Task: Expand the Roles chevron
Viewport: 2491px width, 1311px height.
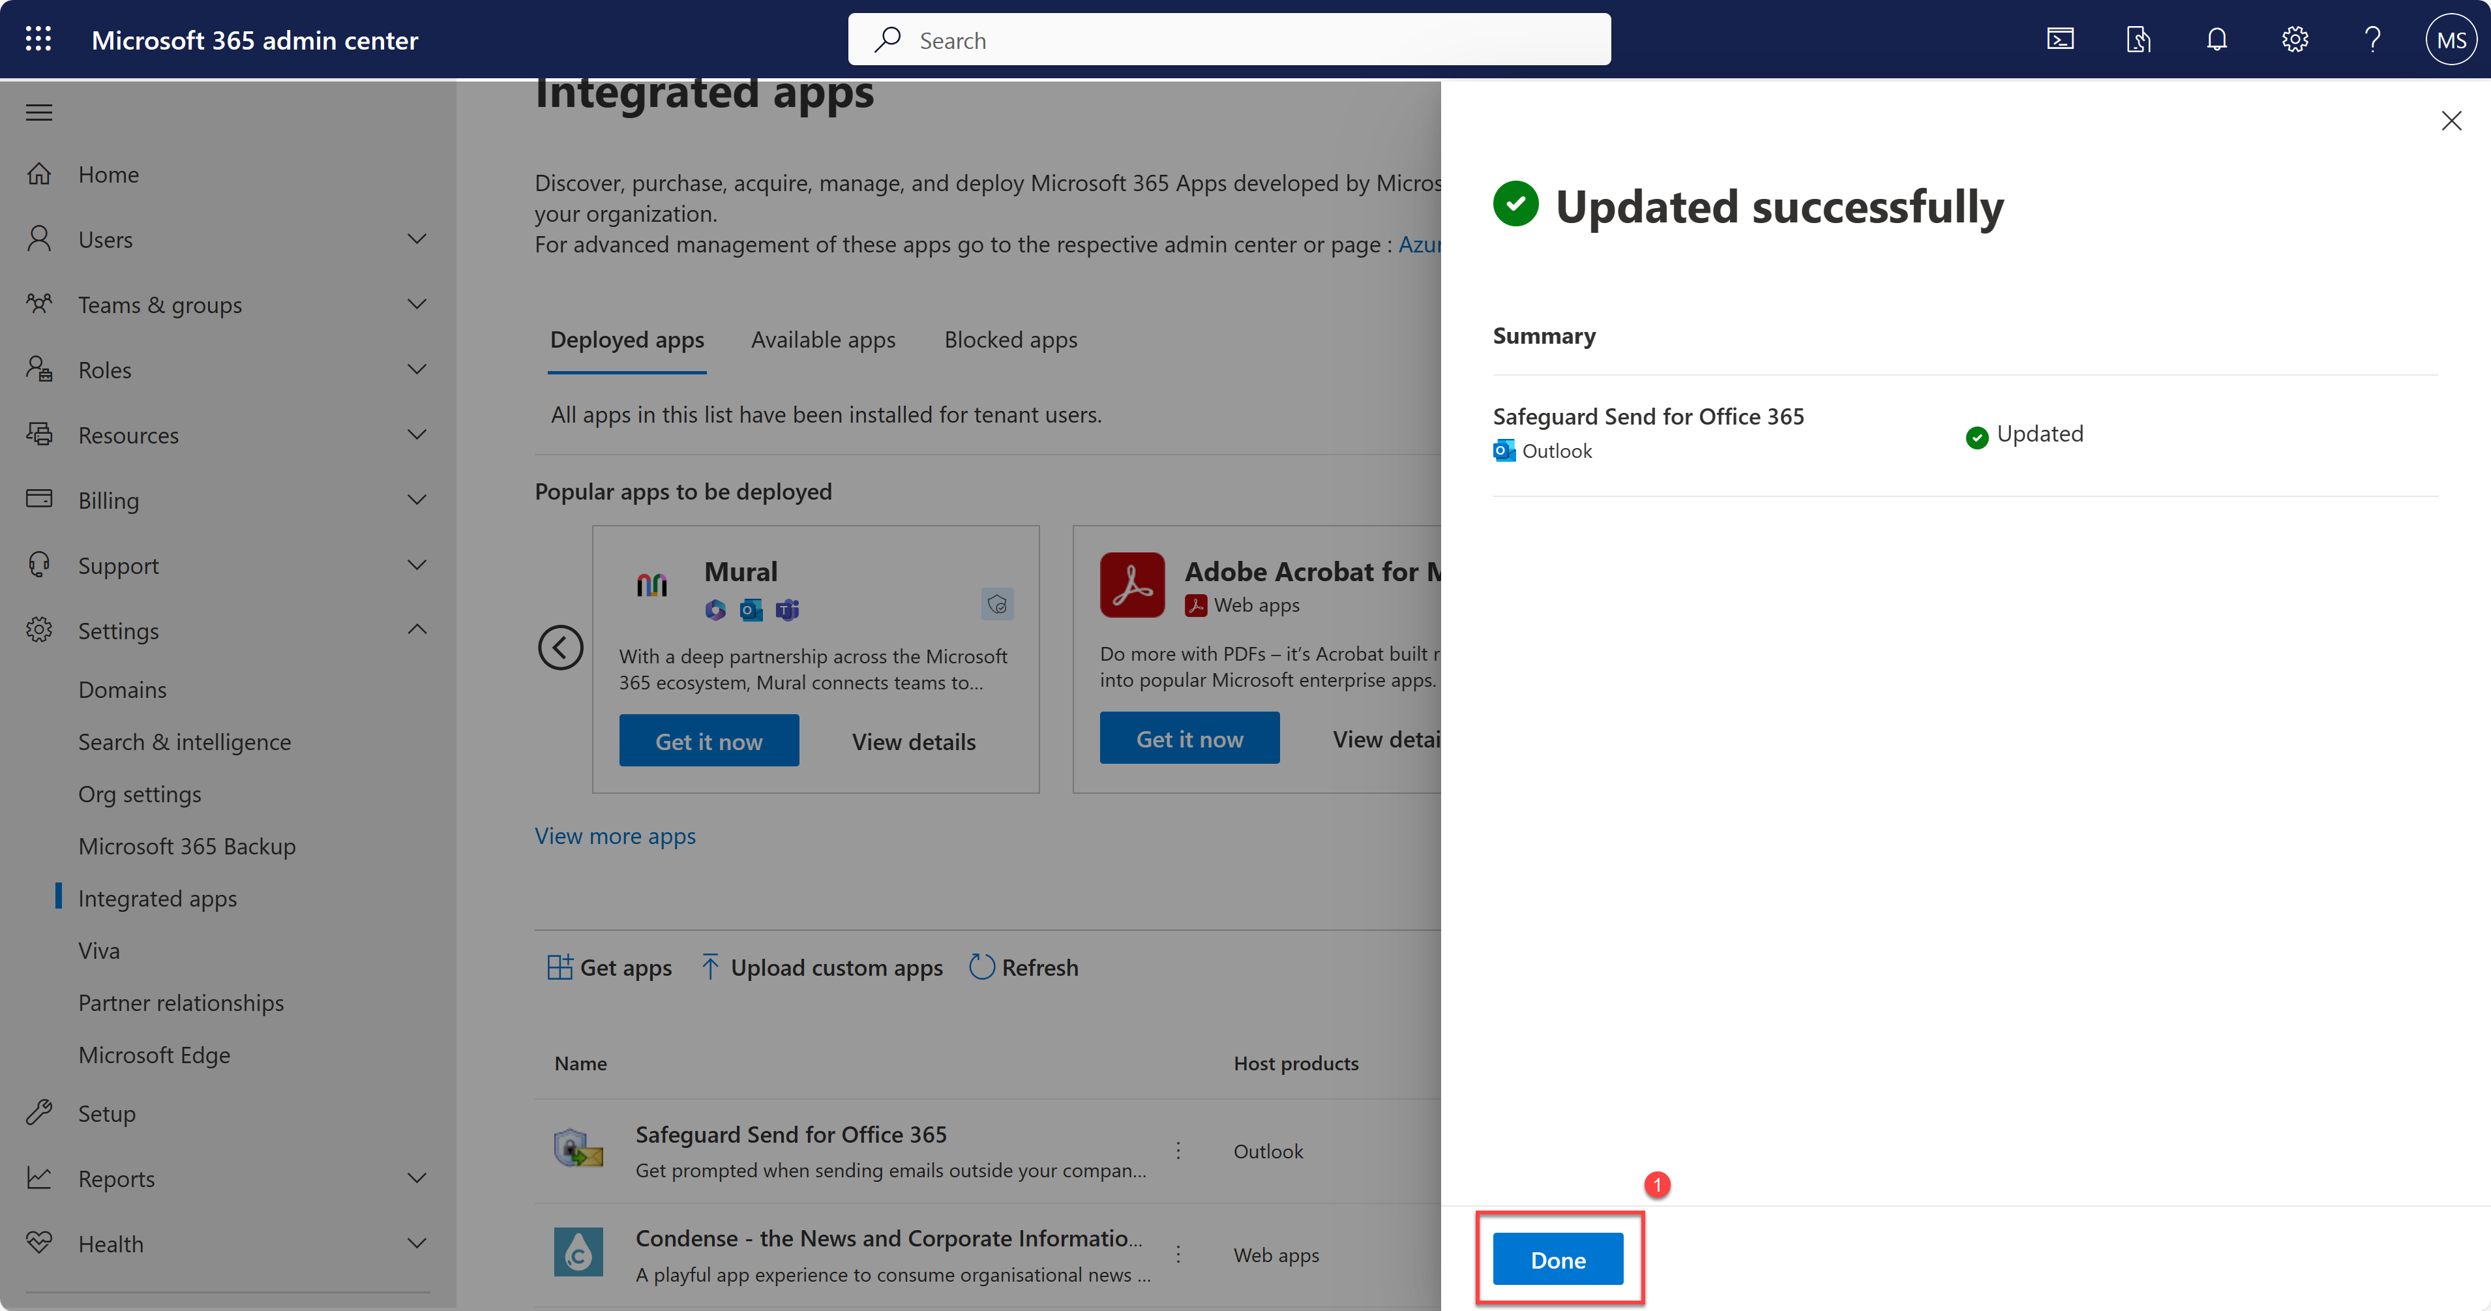Action: click(417, 369)
